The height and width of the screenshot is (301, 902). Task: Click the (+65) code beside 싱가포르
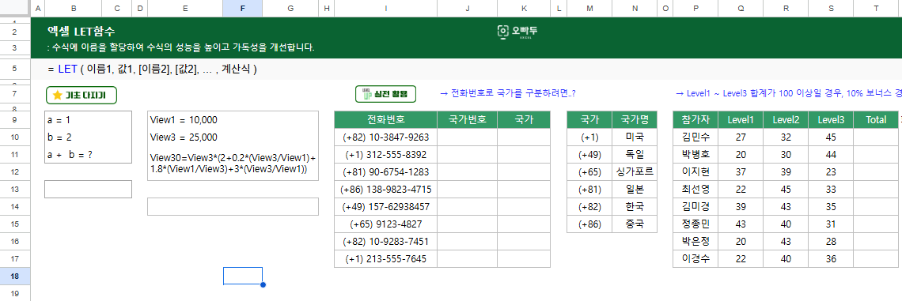click(x=589, y=171)
